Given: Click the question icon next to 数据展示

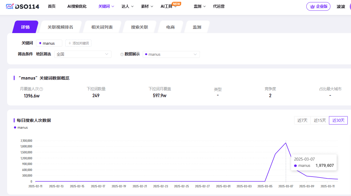Looking at the screenshot, I should [x=122, y=55].
